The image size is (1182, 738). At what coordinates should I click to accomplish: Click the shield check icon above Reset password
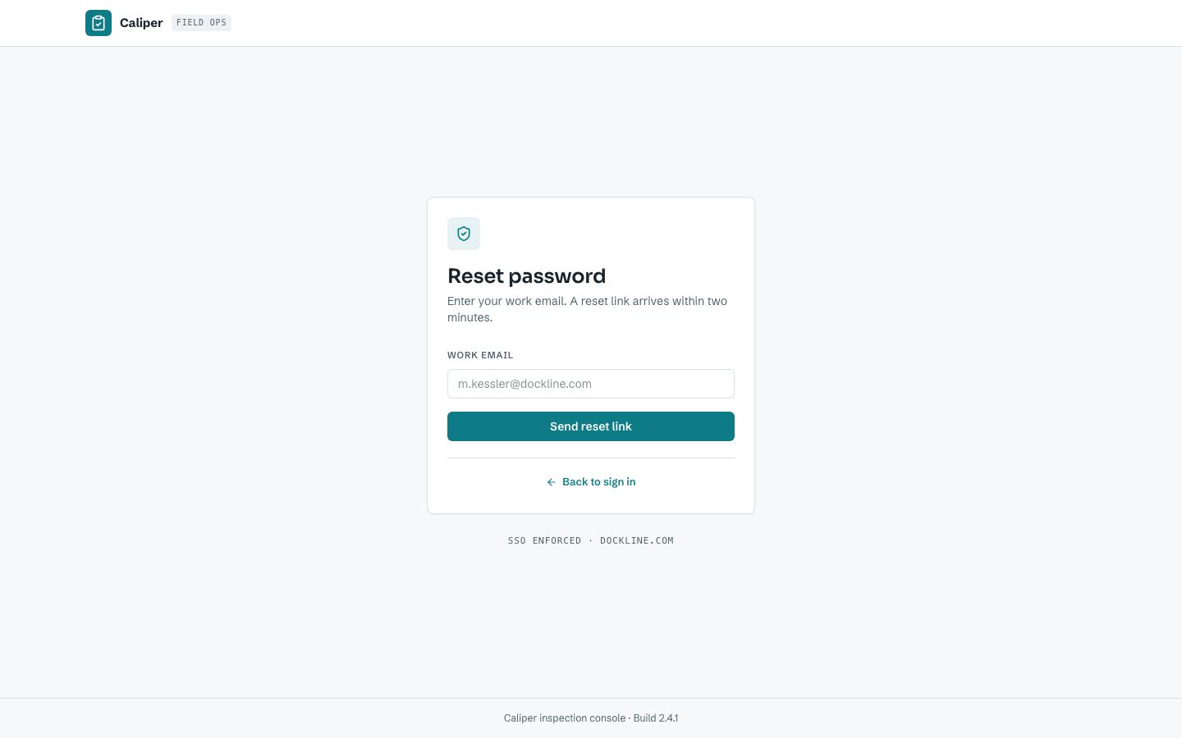pos(464,234)
